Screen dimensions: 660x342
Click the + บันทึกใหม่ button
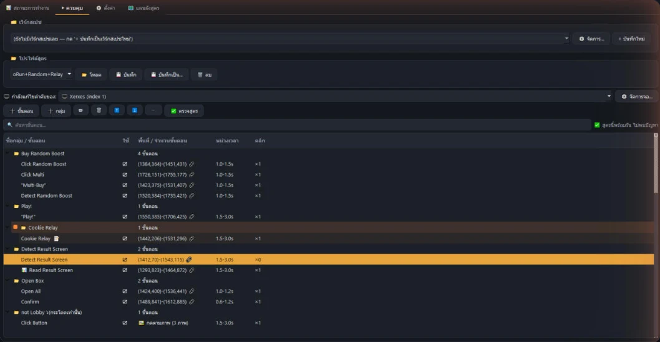coord(631,39)
